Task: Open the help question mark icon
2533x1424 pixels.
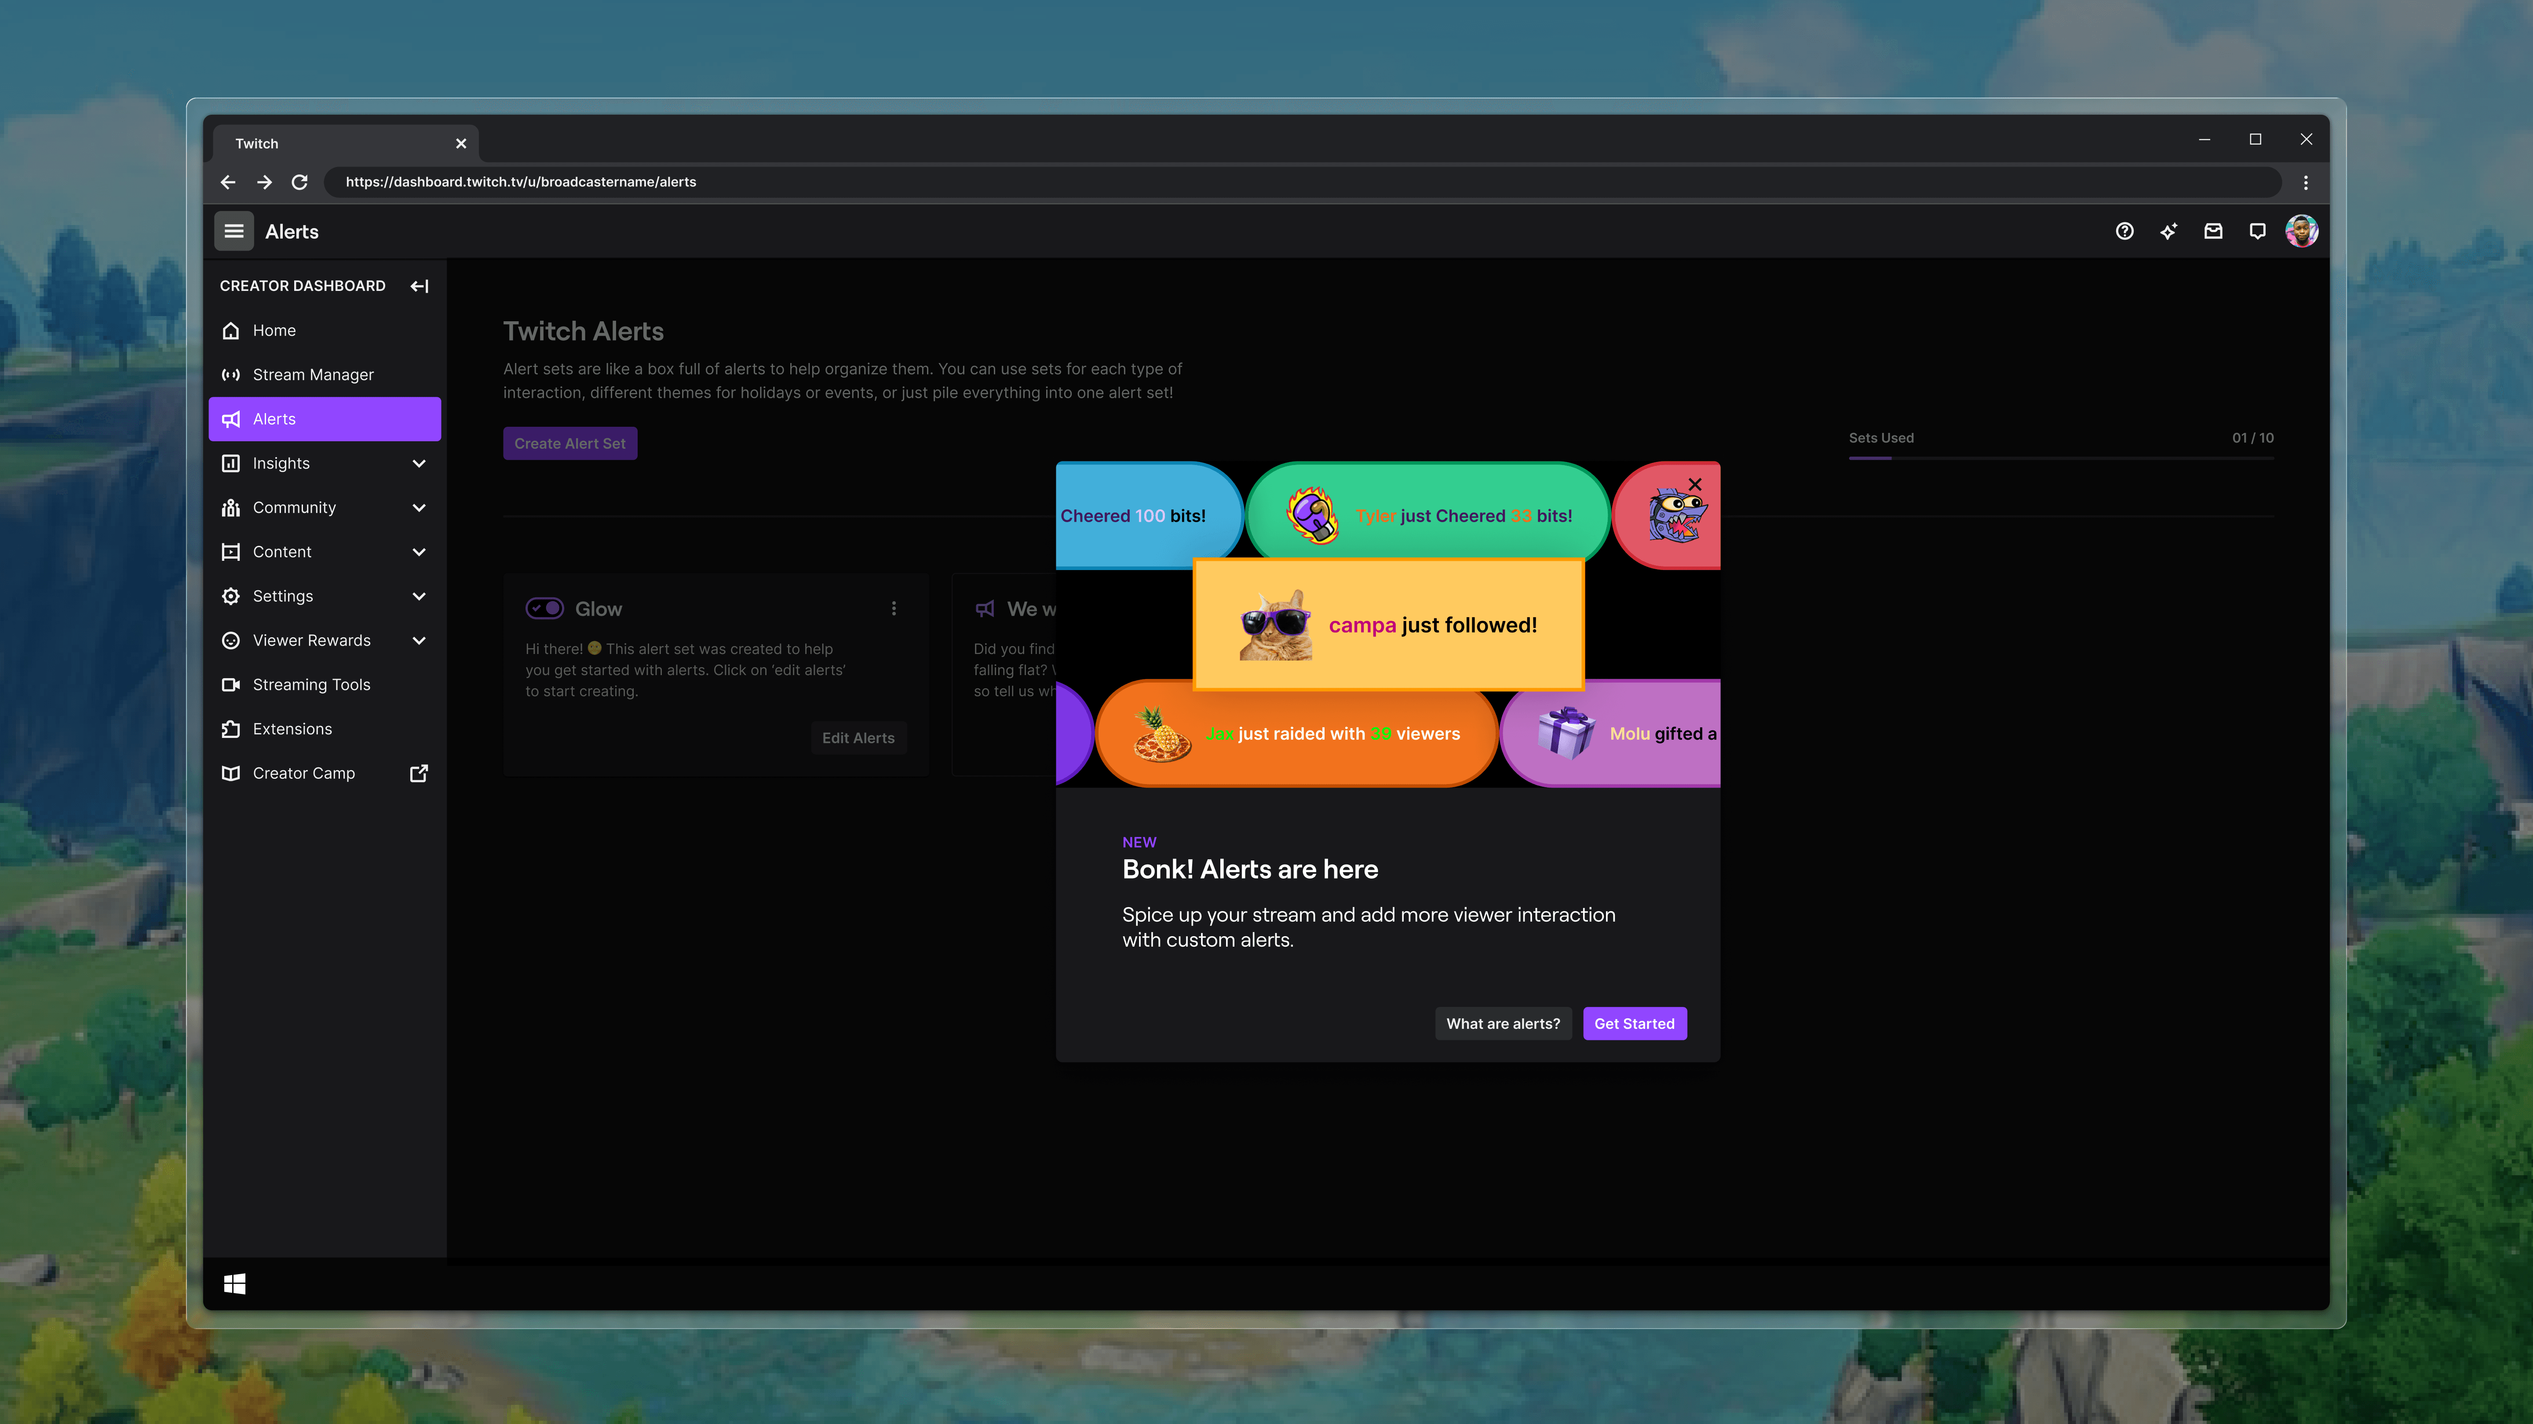Action: (x=2124, y=231)
